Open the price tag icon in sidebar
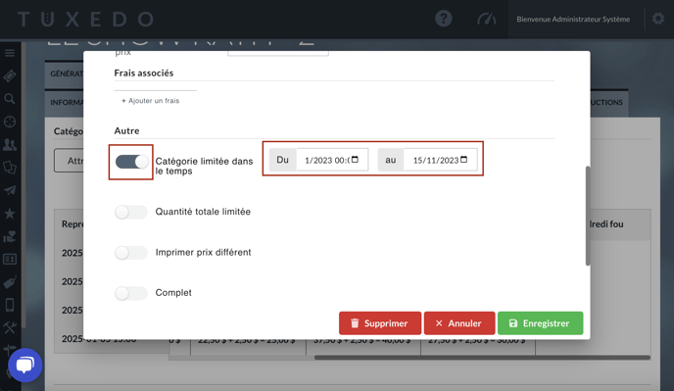Viewport: 674px width, 391px height. click(x=10, y=282)
